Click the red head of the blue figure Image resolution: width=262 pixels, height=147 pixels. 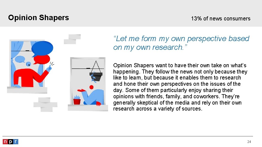pyautogui.click(x=91, y=87)
